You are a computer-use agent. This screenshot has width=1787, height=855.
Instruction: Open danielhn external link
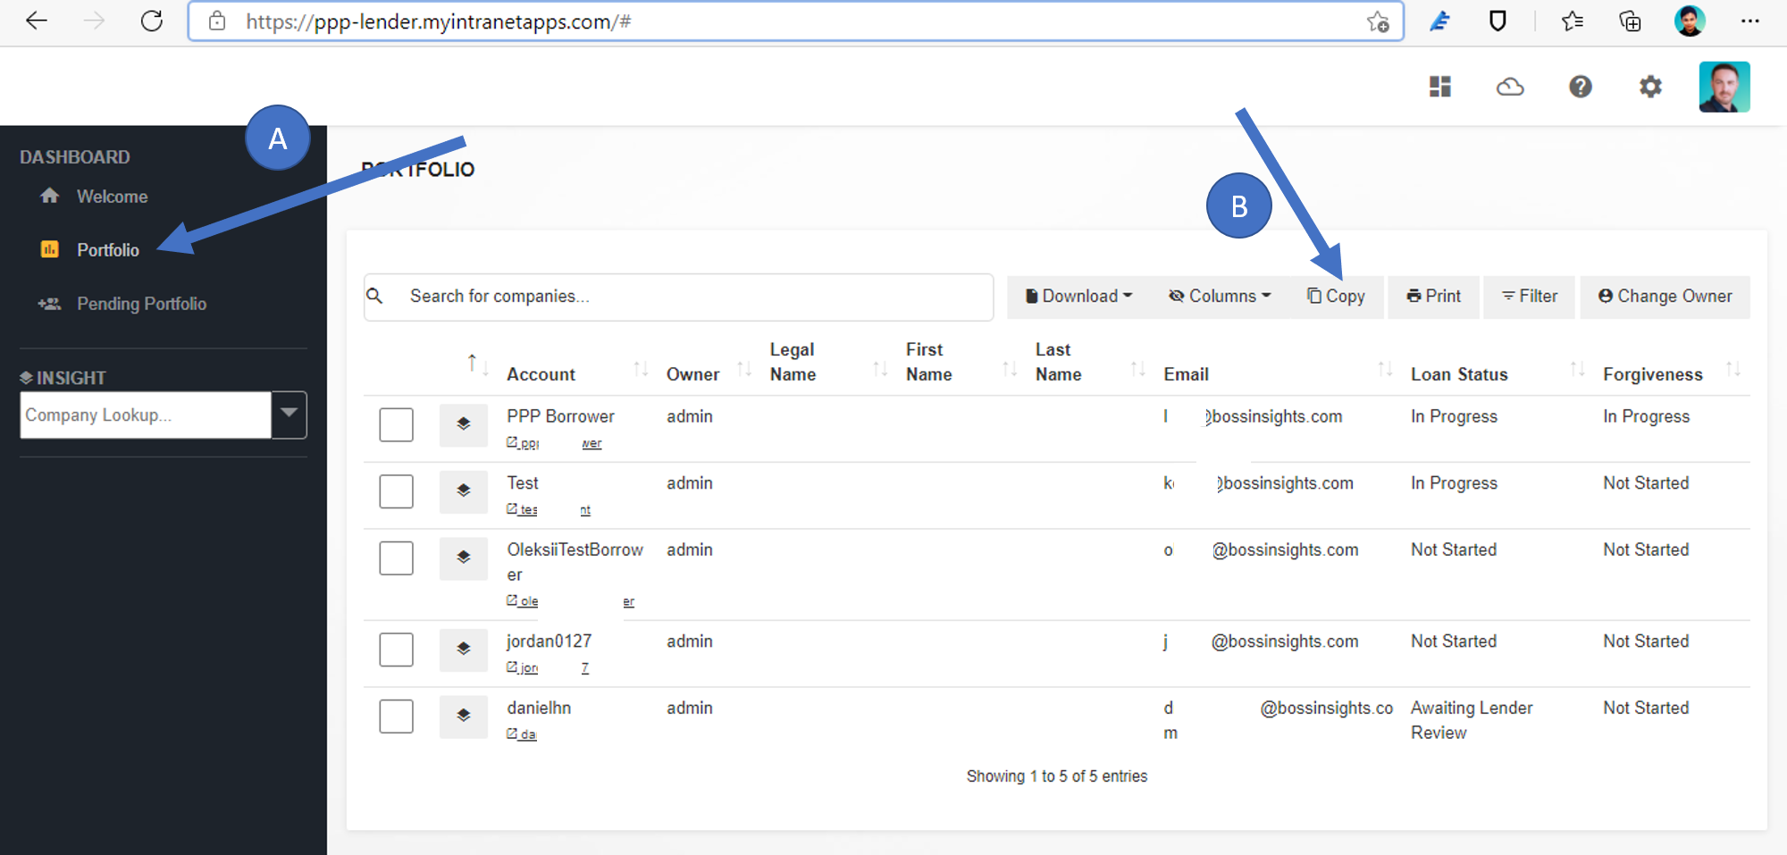[522, 733]
